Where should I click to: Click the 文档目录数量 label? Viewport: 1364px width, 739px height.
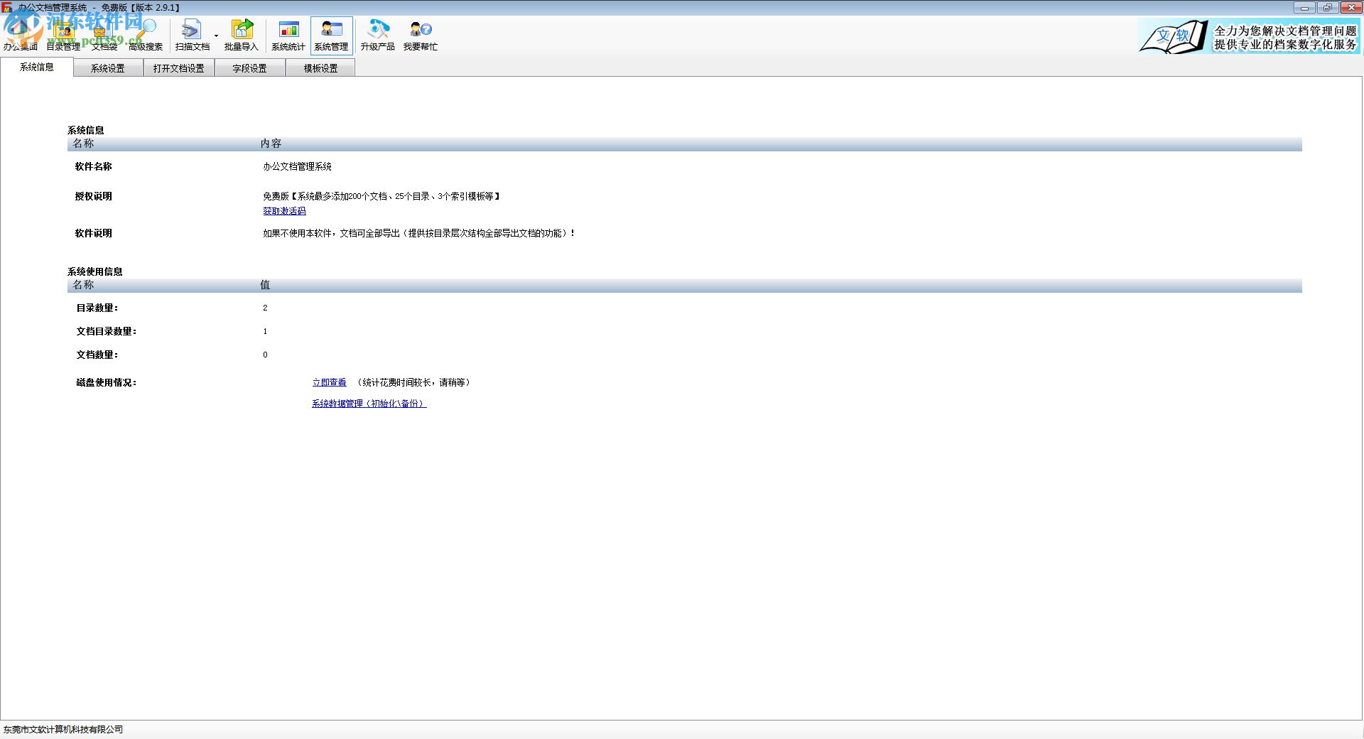107,331
